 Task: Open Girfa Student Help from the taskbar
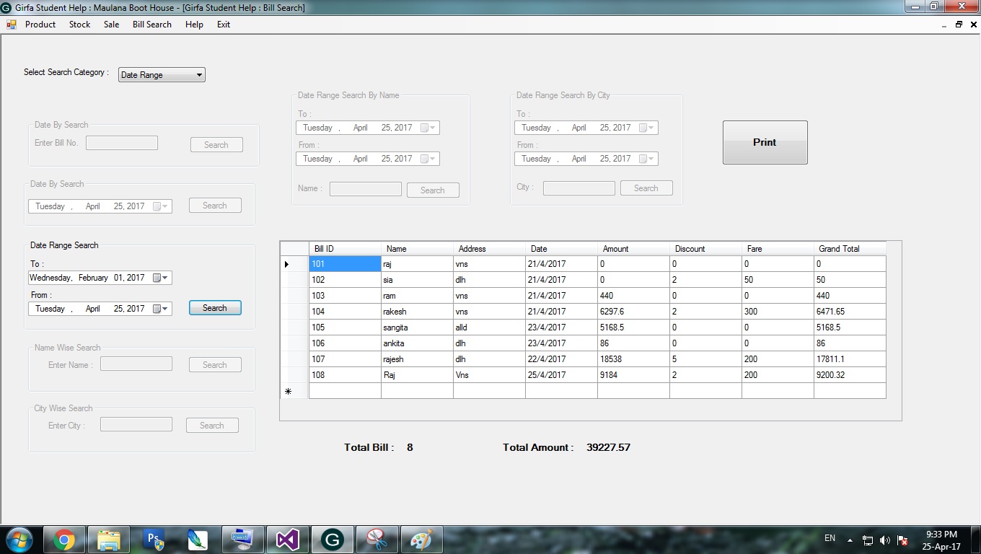(332, 539)
